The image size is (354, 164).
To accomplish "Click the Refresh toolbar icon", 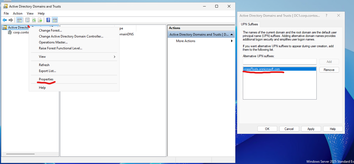I will (x=34, y=20).
